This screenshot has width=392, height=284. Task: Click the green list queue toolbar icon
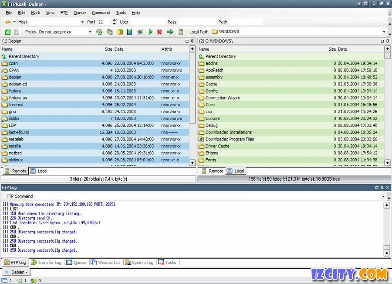pos(181,32)
